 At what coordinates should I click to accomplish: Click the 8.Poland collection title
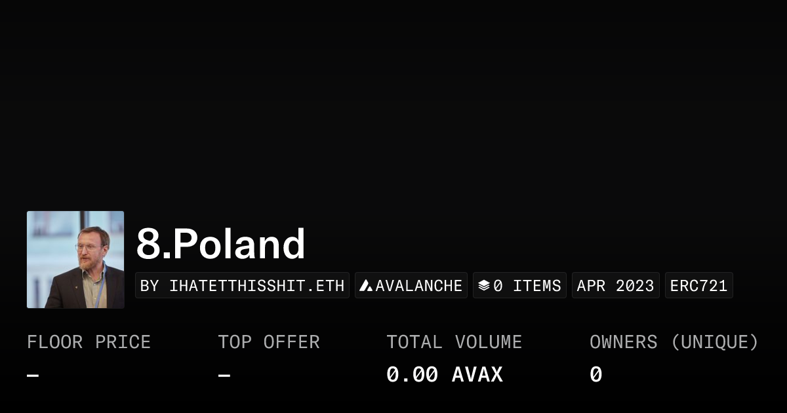[x=220, y=244]
